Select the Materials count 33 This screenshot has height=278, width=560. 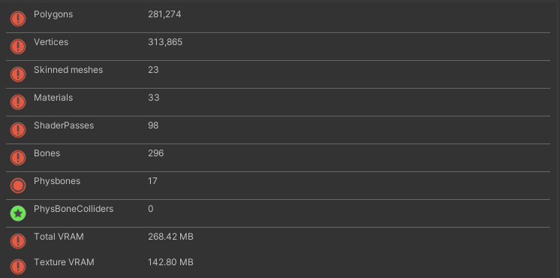pos(154,98)
